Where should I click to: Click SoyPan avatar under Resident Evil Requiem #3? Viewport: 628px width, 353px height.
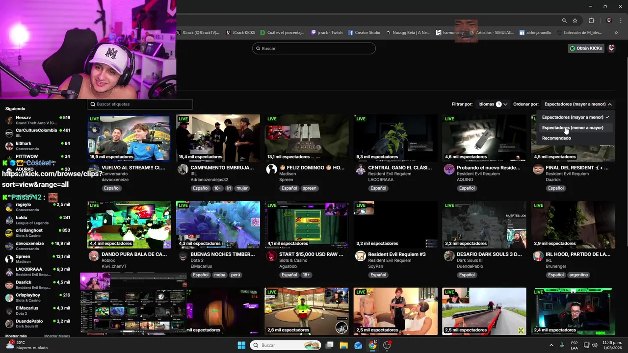click(360, 256)
